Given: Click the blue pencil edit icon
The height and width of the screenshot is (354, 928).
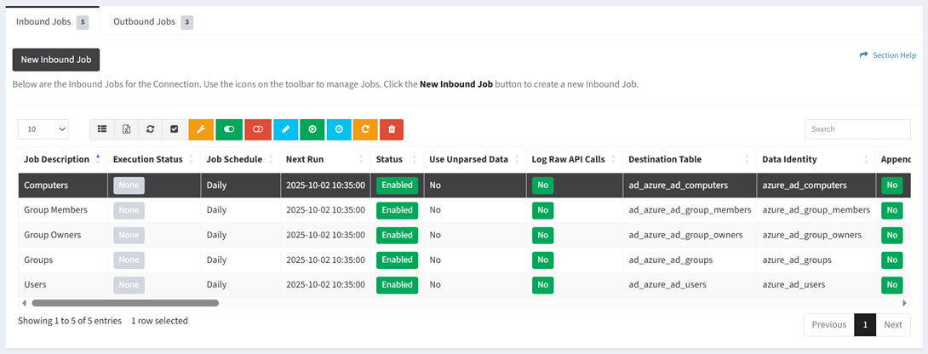Looking at the screenshot, I should (x=286, y=129).
